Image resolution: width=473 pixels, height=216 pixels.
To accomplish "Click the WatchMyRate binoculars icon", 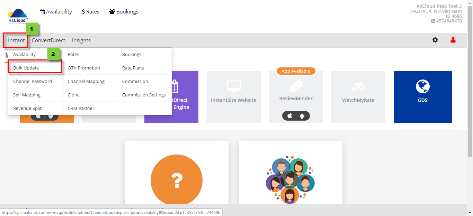I will (x=358, y=86).
